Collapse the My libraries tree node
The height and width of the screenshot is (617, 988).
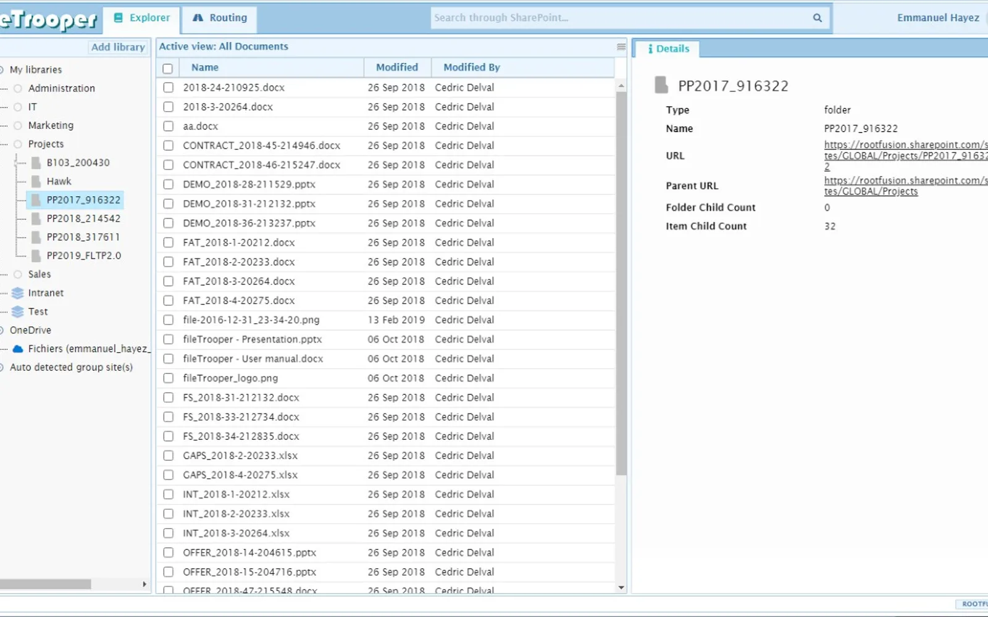click(x=2, y=70)
